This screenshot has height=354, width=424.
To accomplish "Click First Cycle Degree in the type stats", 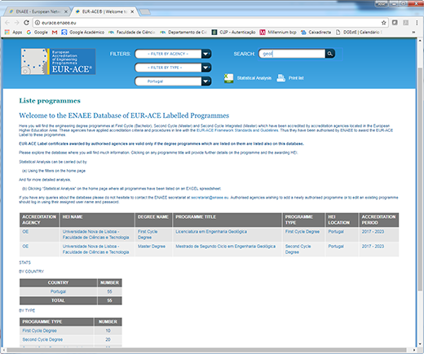I will 40,330.
